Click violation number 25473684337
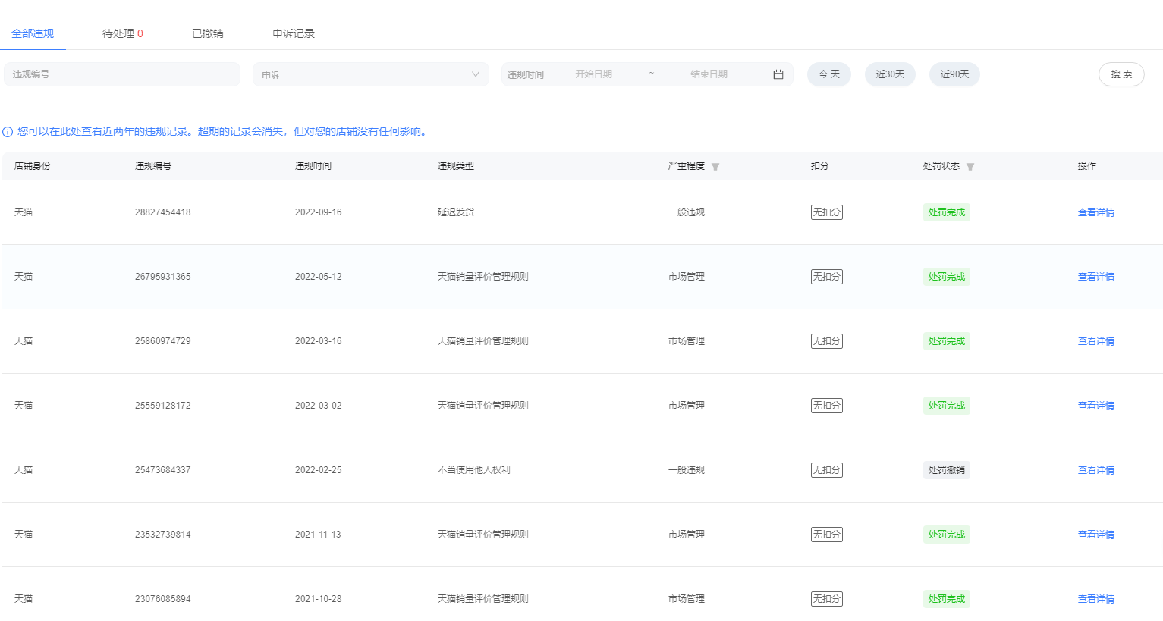Screen dimensions: 1163x621 coord(163,470)
